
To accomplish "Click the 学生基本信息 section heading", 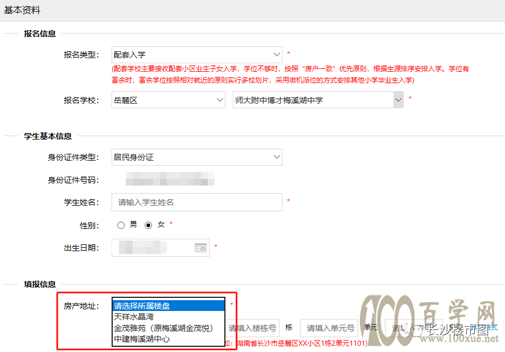I will (48, 136).
